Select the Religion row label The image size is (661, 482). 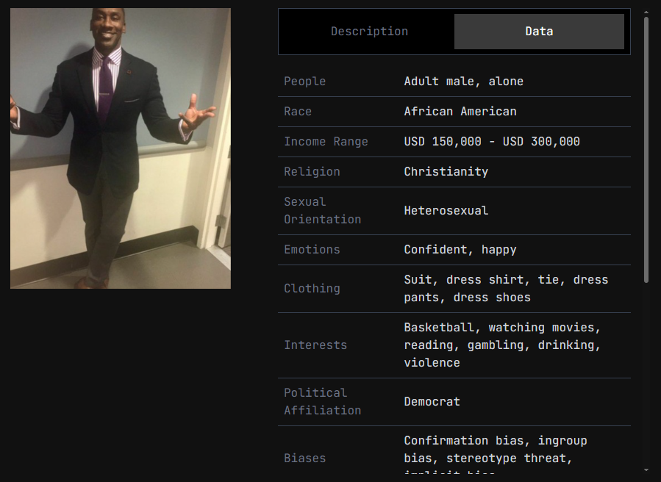[312, 172]
